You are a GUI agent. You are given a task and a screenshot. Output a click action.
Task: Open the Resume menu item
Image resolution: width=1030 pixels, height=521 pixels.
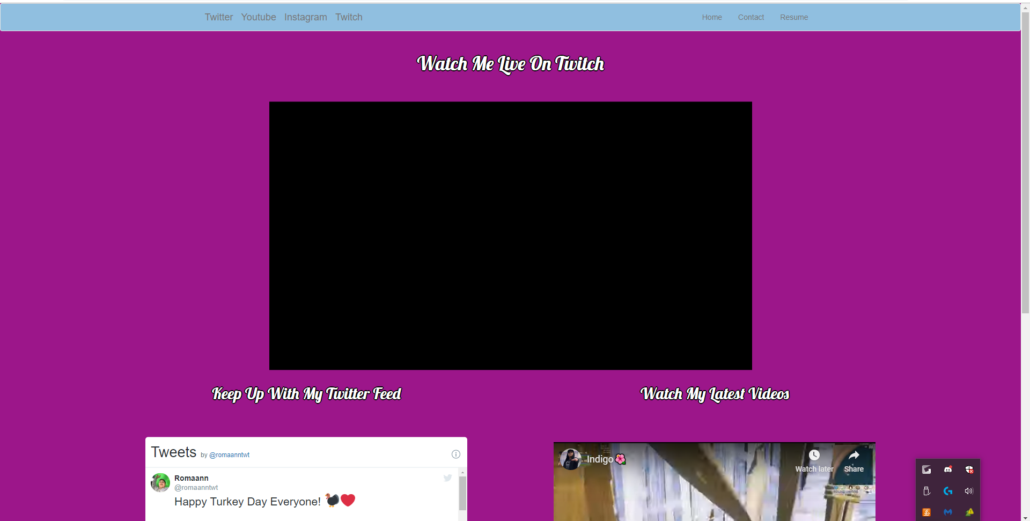(794, 17)
